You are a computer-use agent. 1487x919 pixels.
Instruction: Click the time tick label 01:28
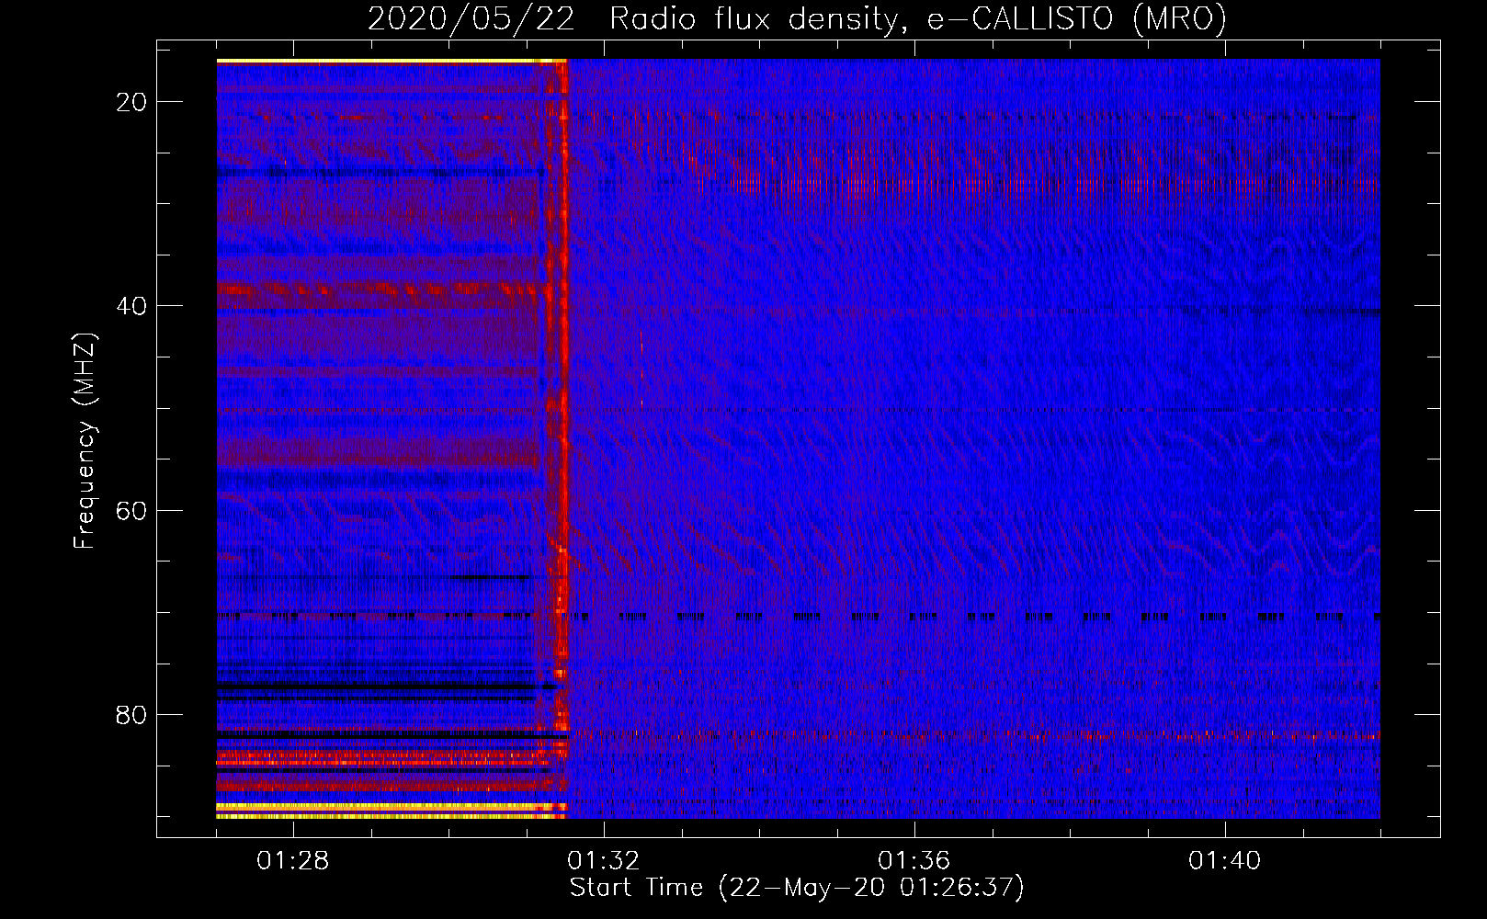click(293, 861)
